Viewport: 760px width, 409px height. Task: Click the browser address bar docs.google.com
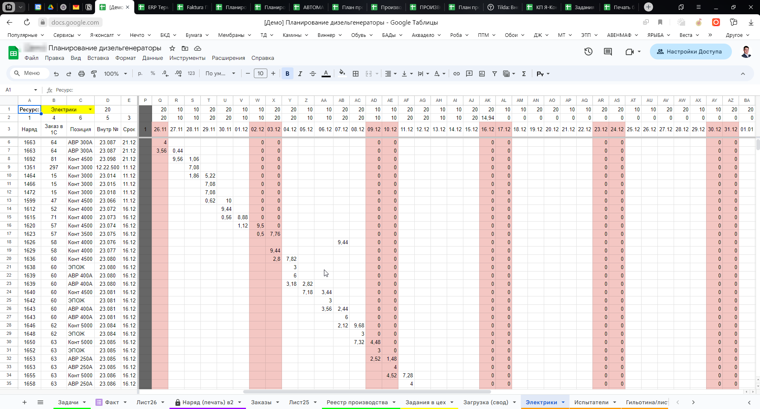pyautogui.click(x=75, y=22)
